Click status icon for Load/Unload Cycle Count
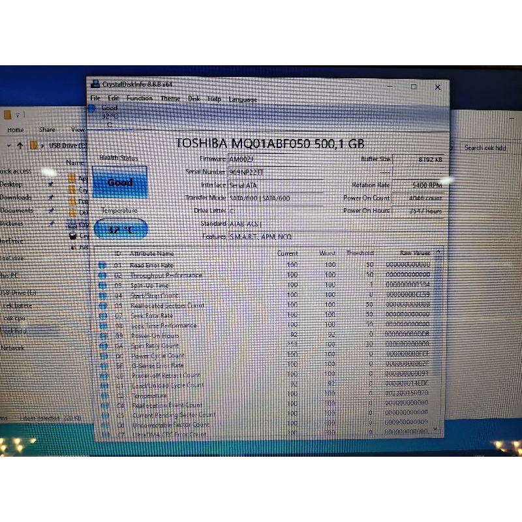522x522 pixels. pyautogui.click(x=104, y=386)
